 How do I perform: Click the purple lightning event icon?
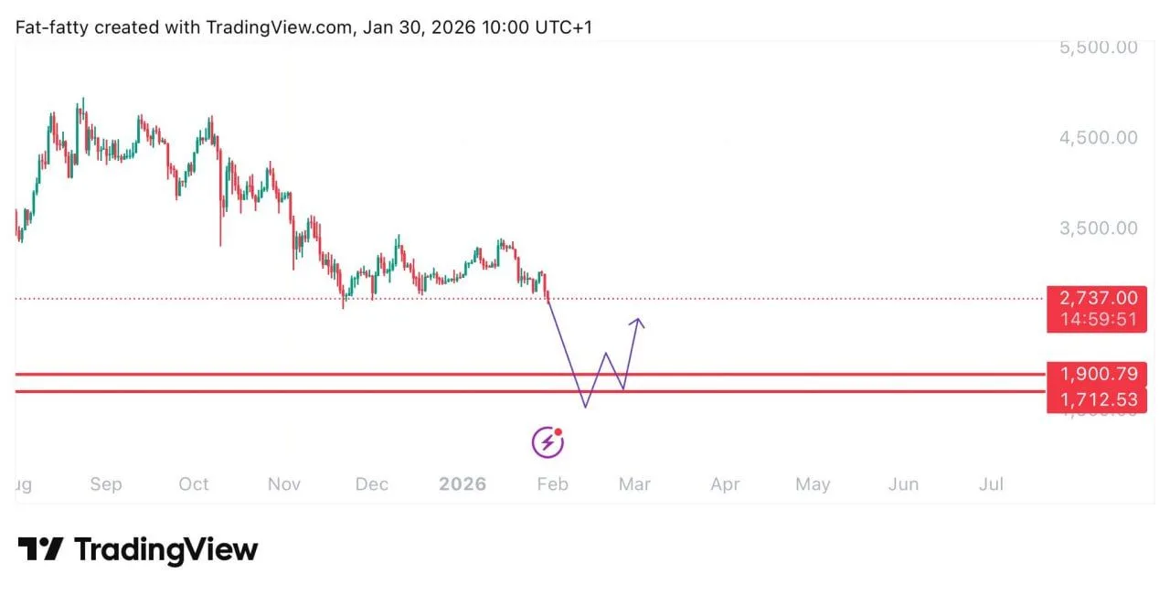(548, 443)
